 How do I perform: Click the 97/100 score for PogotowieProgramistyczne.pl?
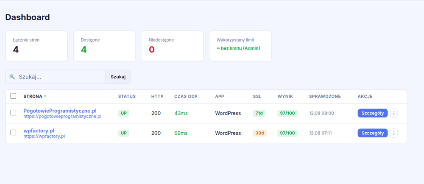tap(287, 113)
